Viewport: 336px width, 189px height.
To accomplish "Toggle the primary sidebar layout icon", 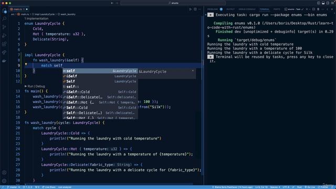I will (319, 3).
